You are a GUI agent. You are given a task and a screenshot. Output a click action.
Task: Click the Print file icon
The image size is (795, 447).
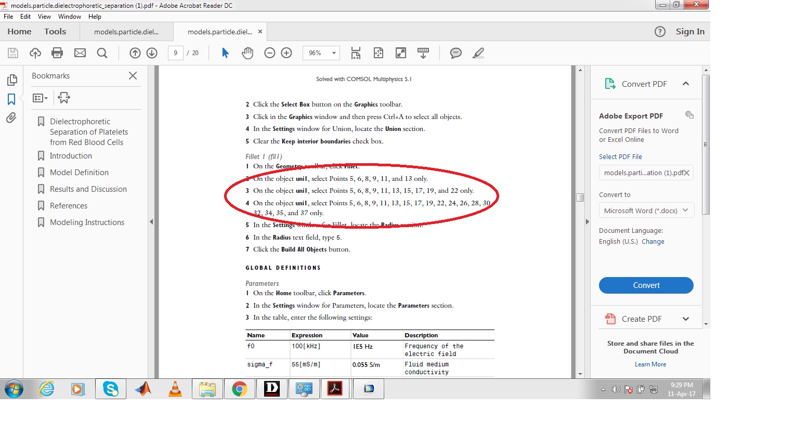click(x=57, y=53)
